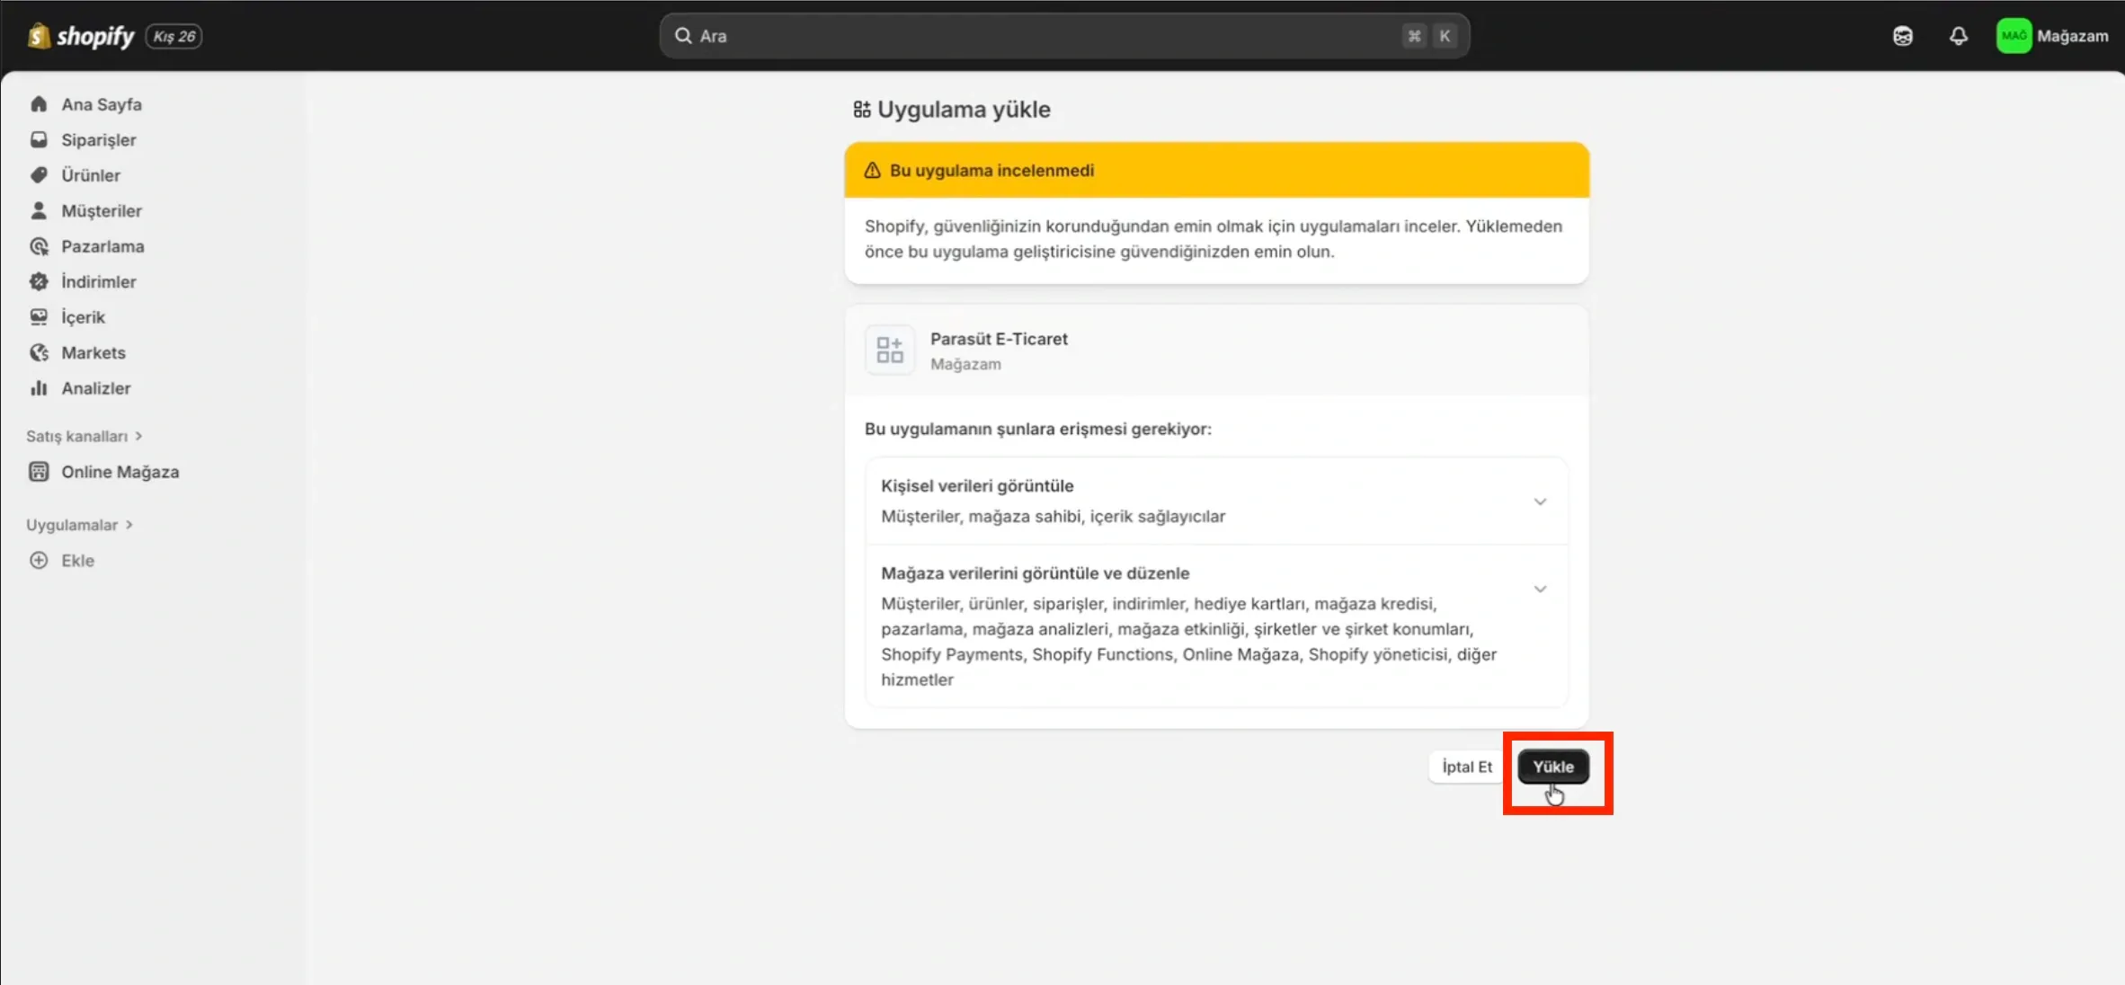Open notifications bell
This screenshot has width=2125, height=985.
coord(1958,36)
